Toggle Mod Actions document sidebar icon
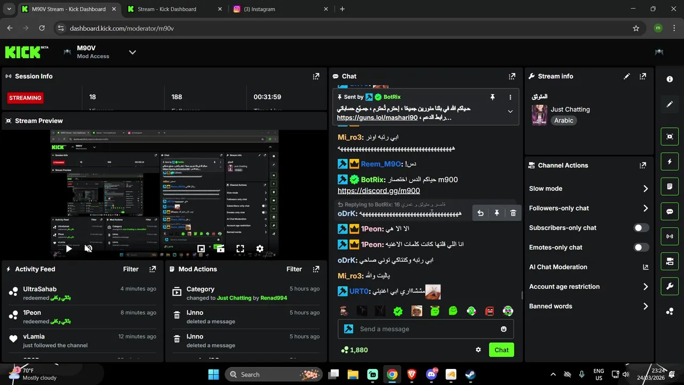684x385 pixels. [670, 187]
